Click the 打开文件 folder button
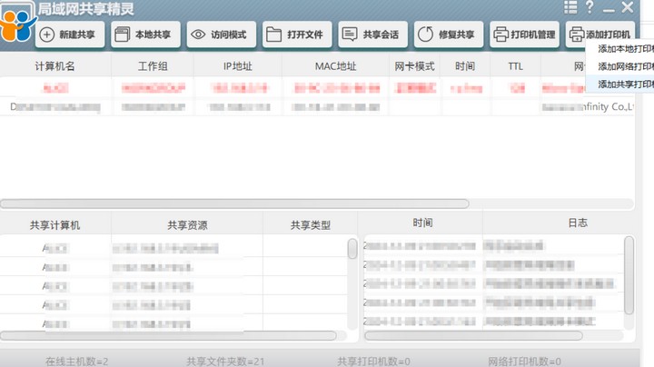 tap(297, 35)
